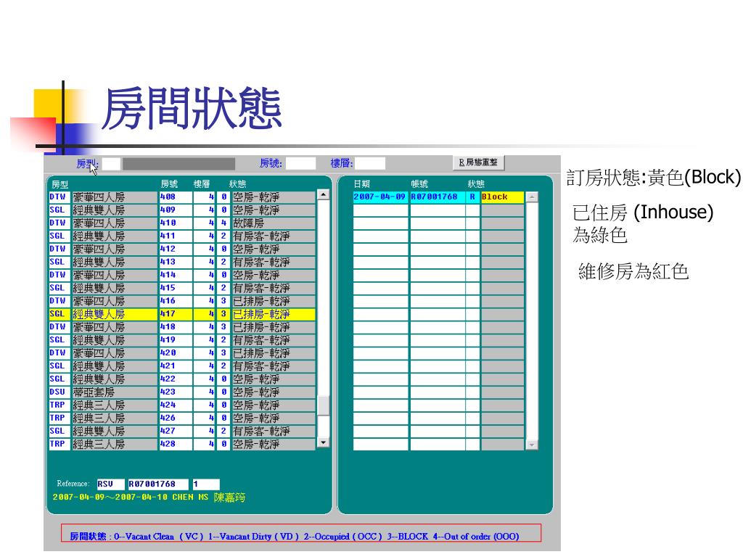743x557 pixels.
Task: Click the 房號 room number filter field
Action: (x=301, y=164)
